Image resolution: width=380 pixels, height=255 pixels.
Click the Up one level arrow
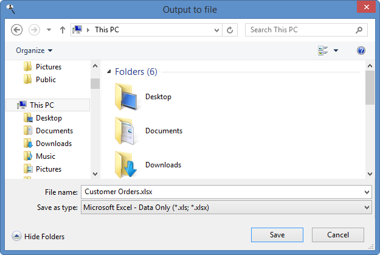pos(62,30)
